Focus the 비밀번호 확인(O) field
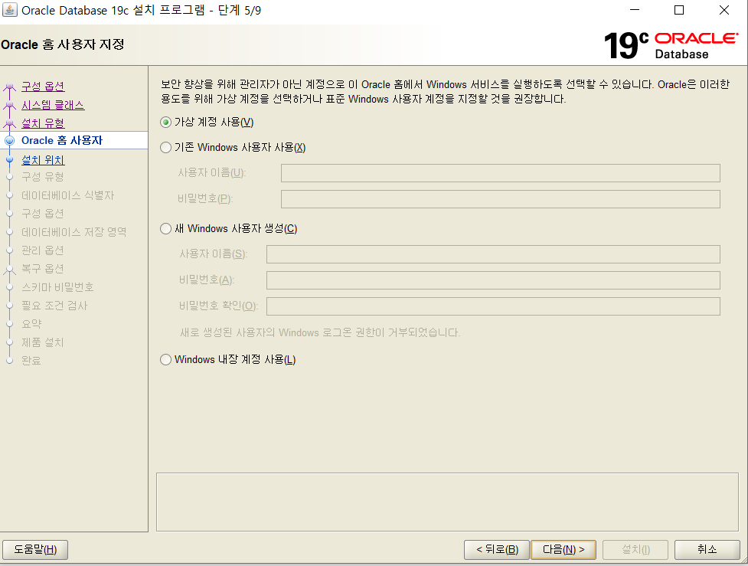This screenshot has height=566, width=748. coord(493,306)
